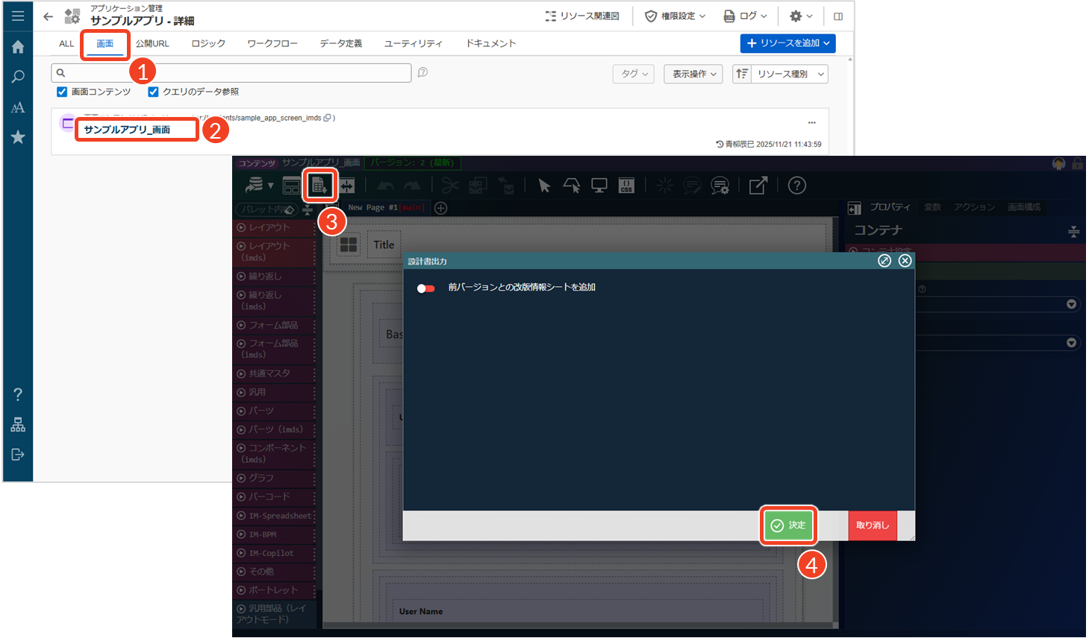Open the リソースを追加 dropdown button
1089x638 pixels.
point(787,43)
